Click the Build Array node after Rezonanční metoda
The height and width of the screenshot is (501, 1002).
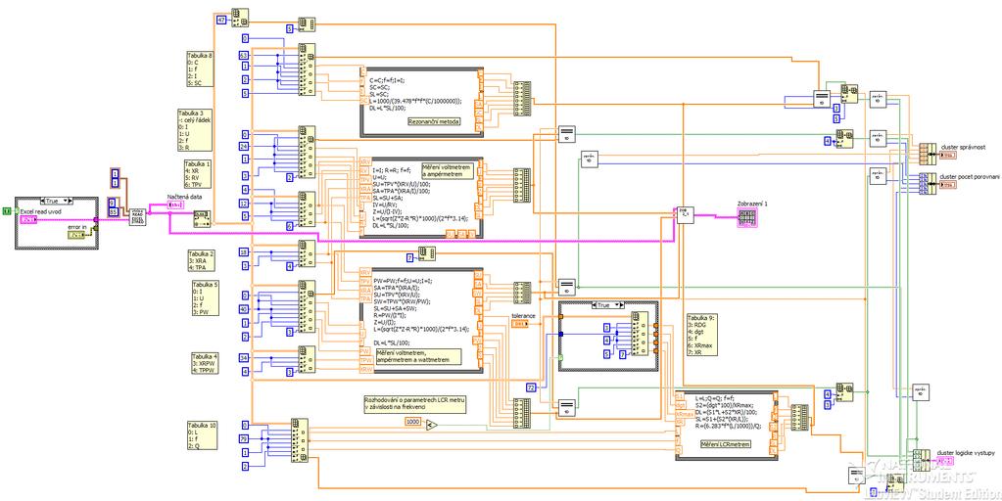pyautogui.click(x=522, y=98)
